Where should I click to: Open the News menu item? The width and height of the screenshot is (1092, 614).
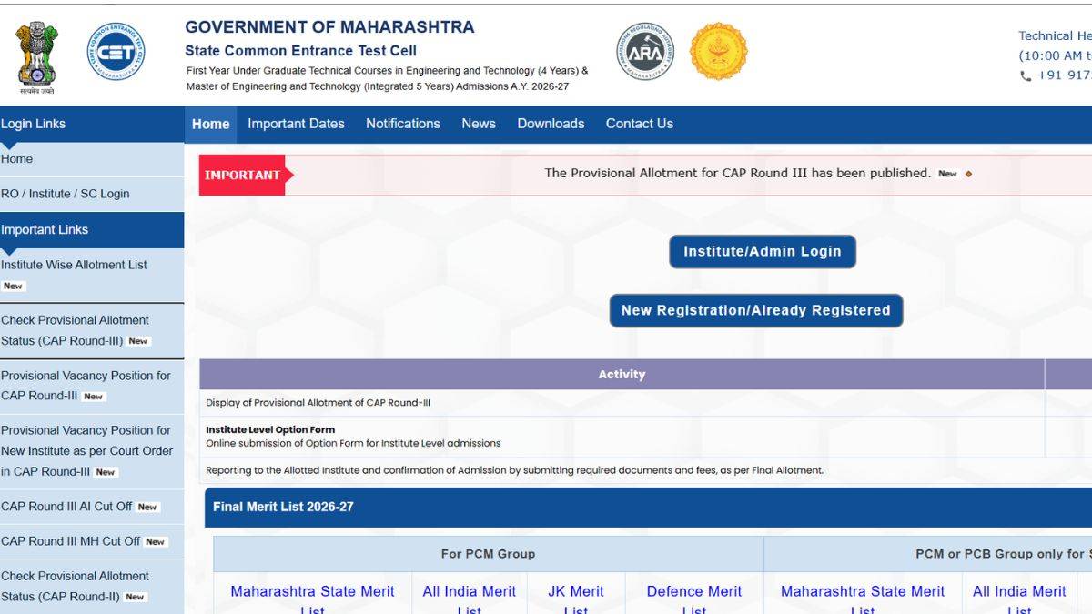tap(479, 124)
